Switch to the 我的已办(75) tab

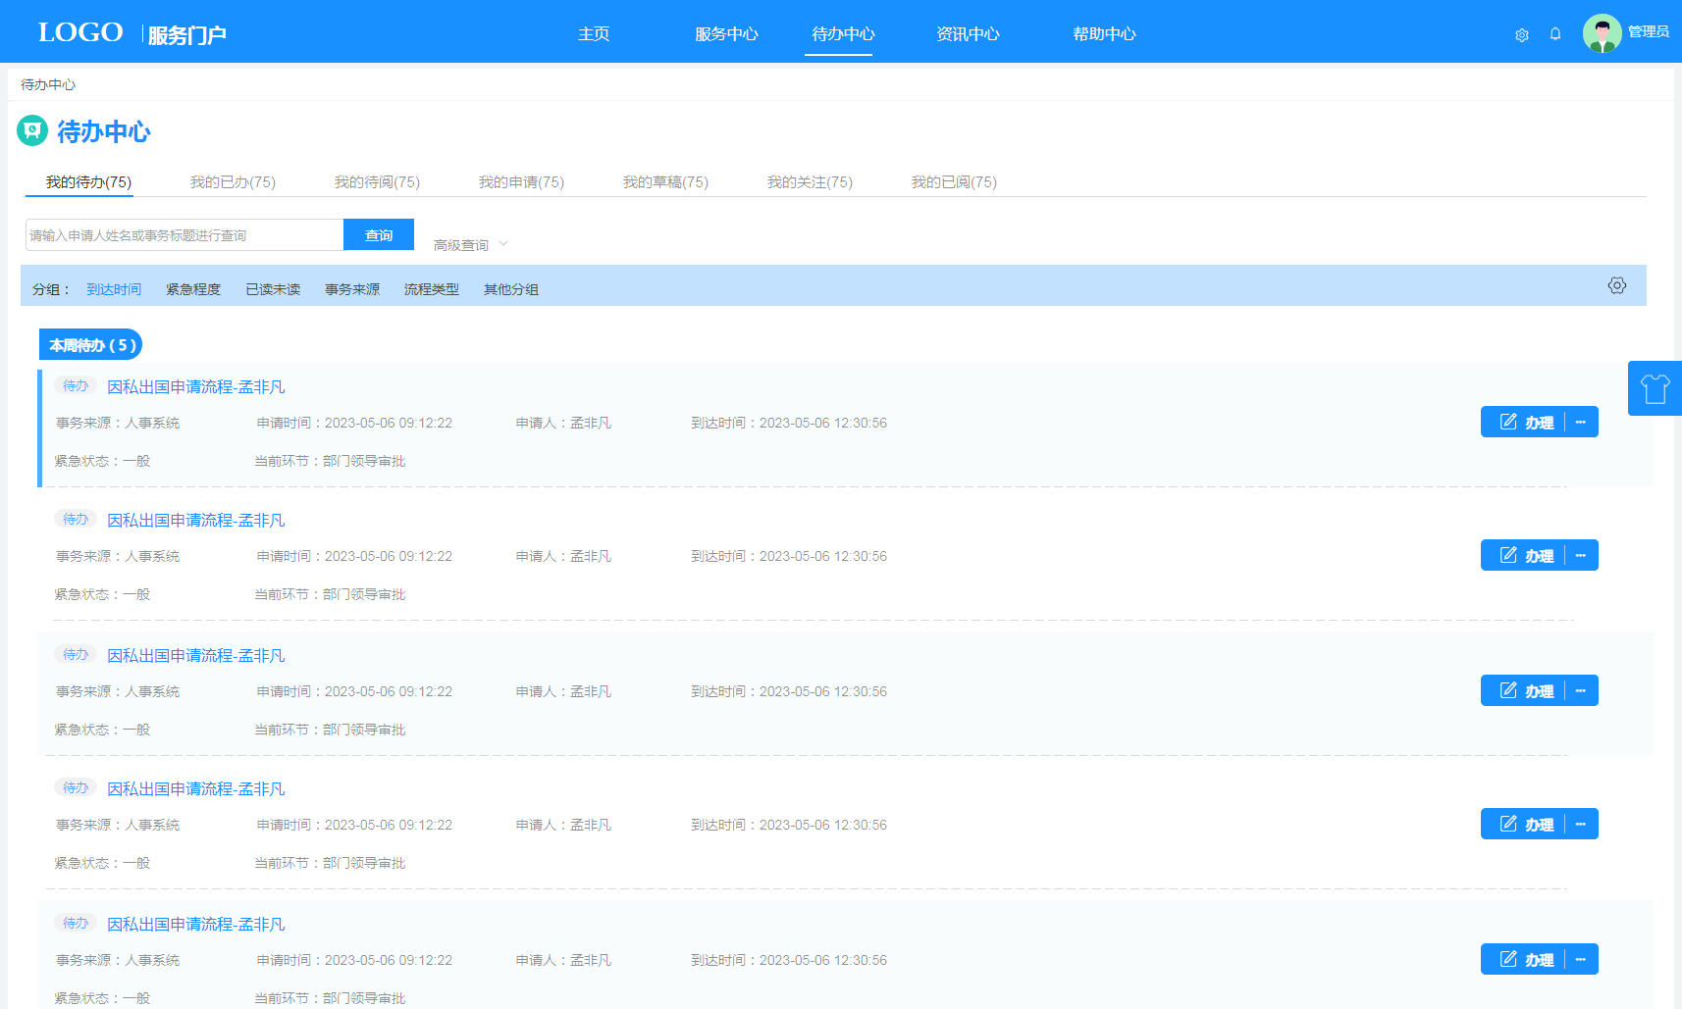[233, 182]
